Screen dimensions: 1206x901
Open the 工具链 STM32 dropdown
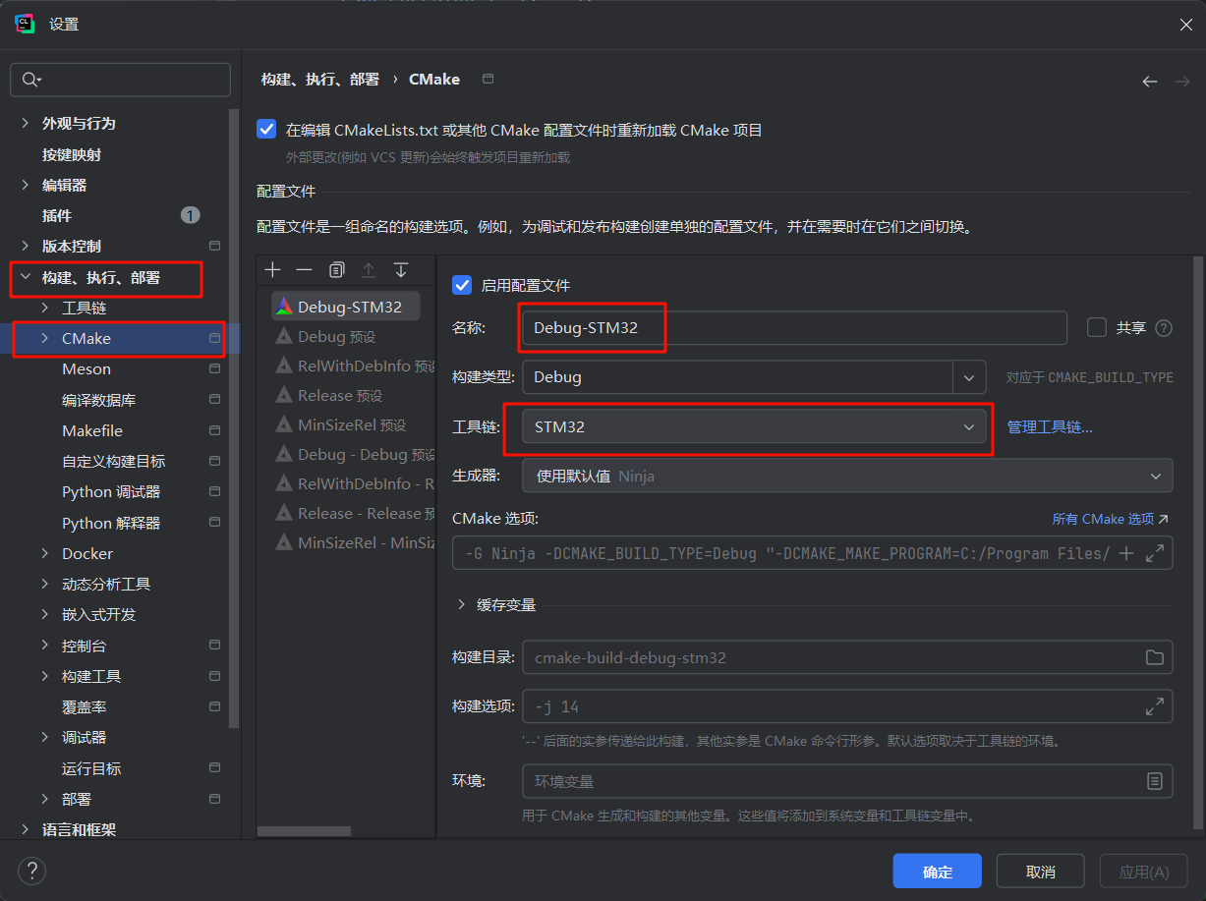coord(754,426)
